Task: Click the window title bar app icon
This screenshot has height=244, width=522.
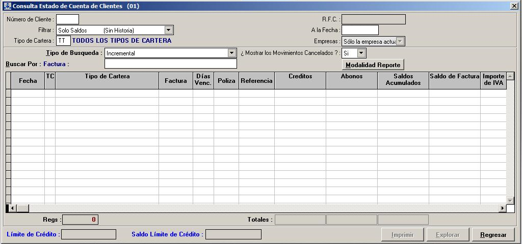Action: click(7, 6)
